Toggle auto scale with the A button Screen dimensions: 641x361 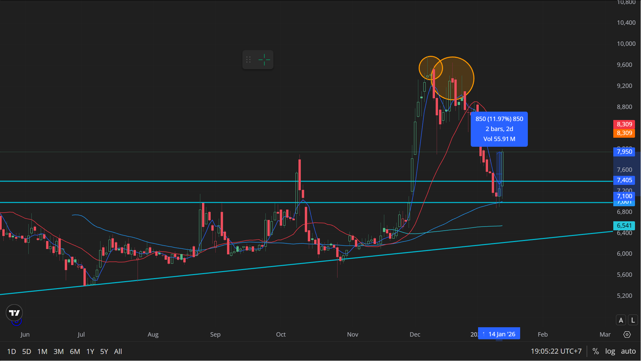pos(621,320)
